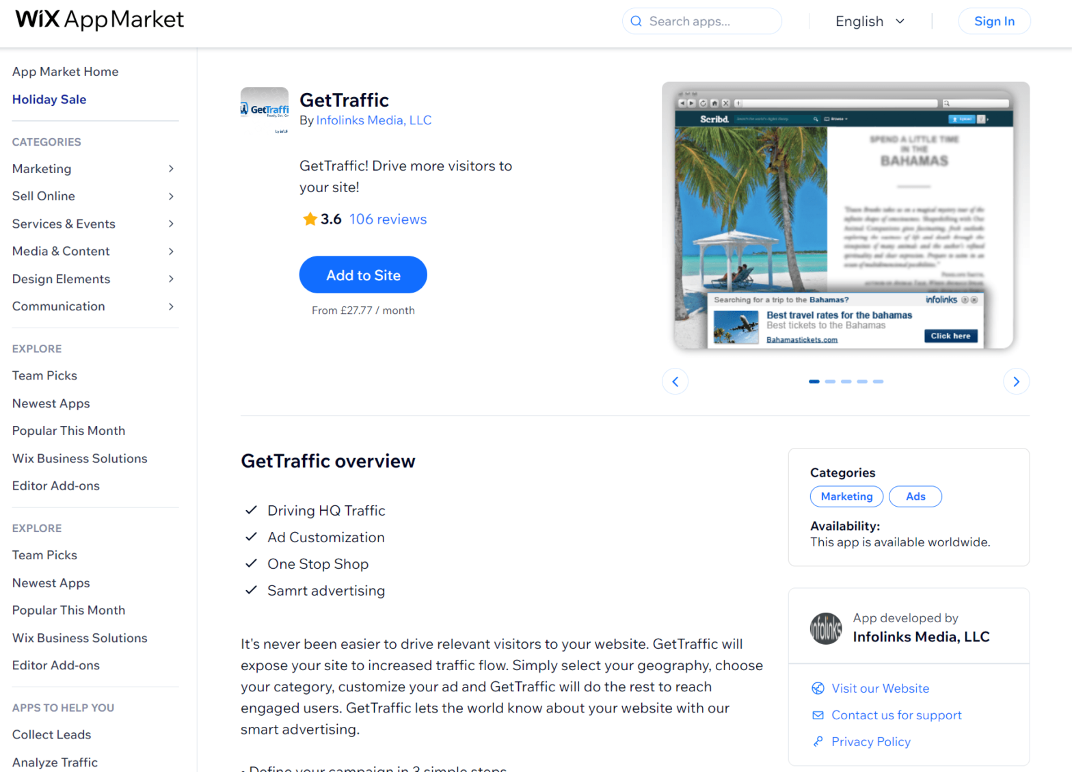Select Analyze Traffic in sidebar
This screenshot has width=1072, height=772.
(x=55, y=762)
